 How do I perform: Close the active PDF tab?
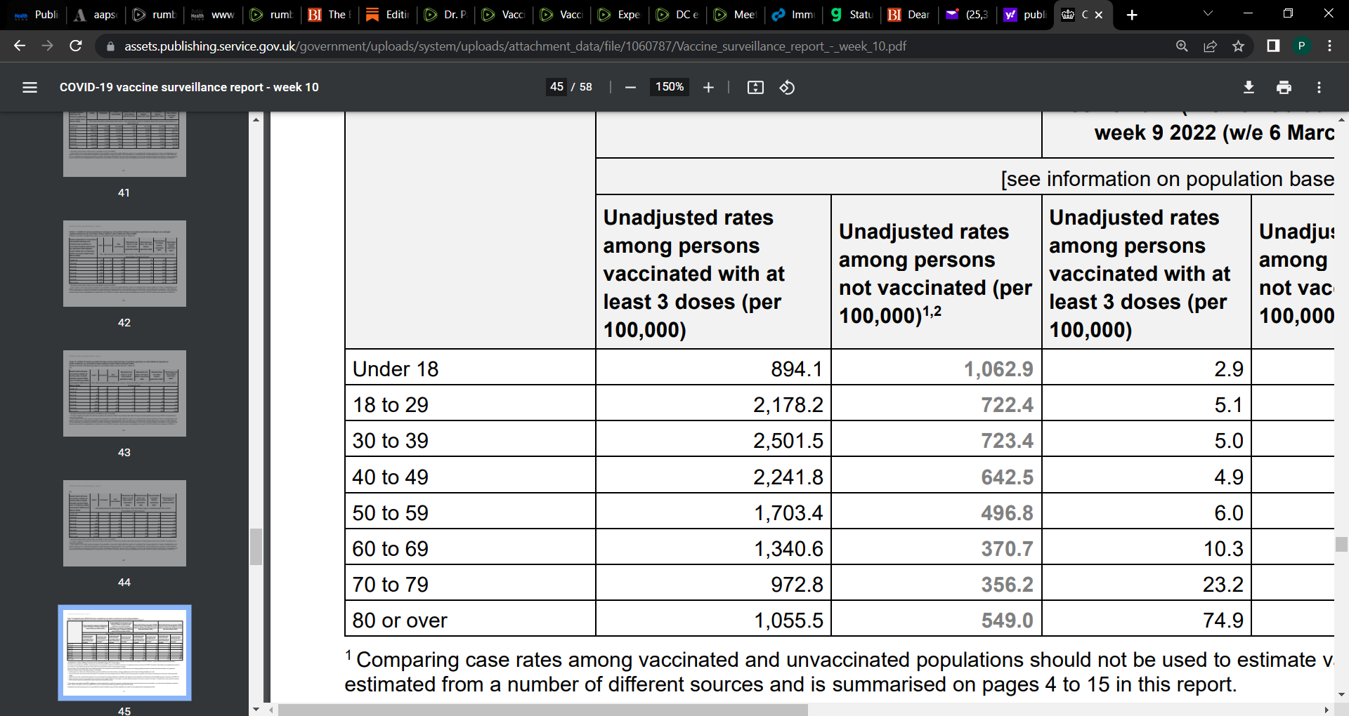(1099, 15)
